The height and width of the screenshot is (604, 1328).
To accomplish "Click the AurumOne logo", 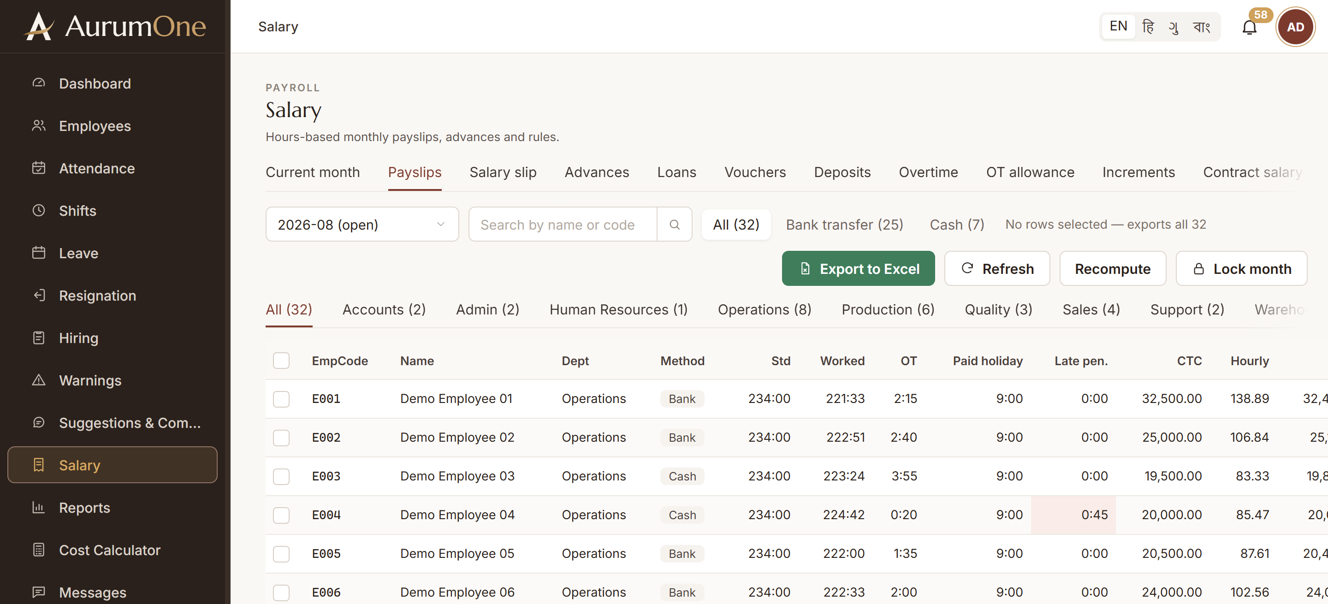I will [x=114, y=26].
